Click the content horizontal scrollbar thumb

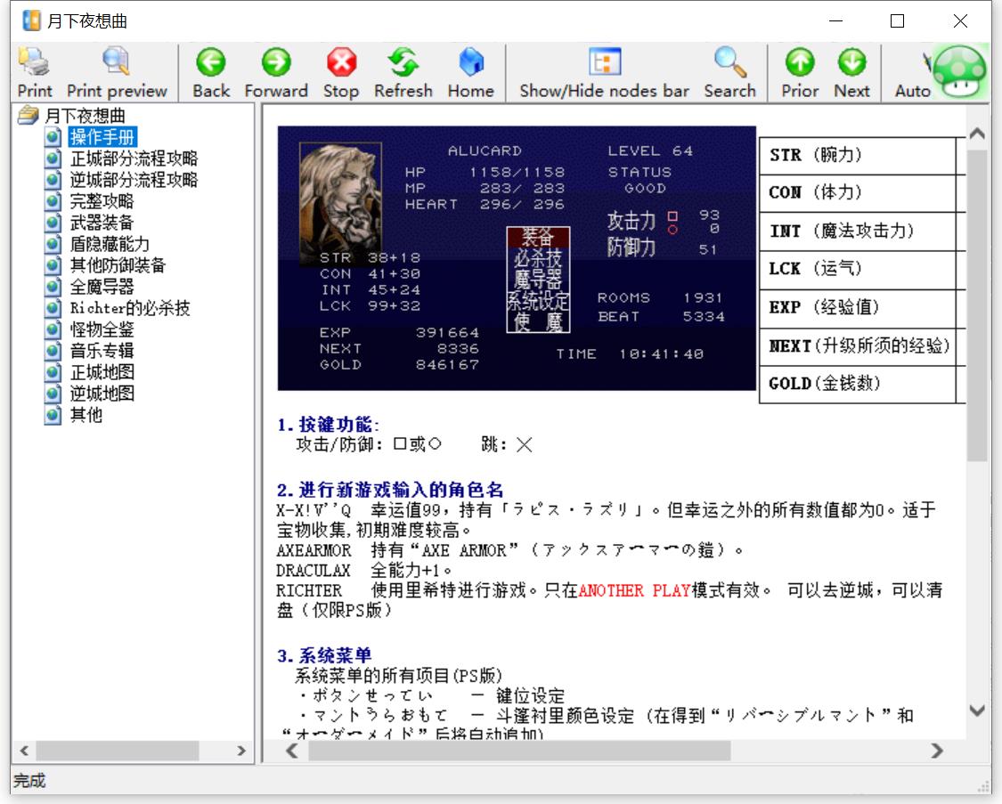[519, 751]
